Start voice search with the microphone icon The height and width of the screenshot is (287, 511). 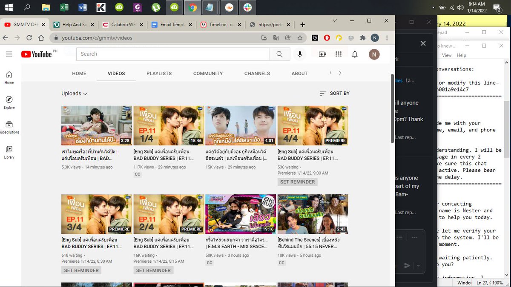pos(300,54)
